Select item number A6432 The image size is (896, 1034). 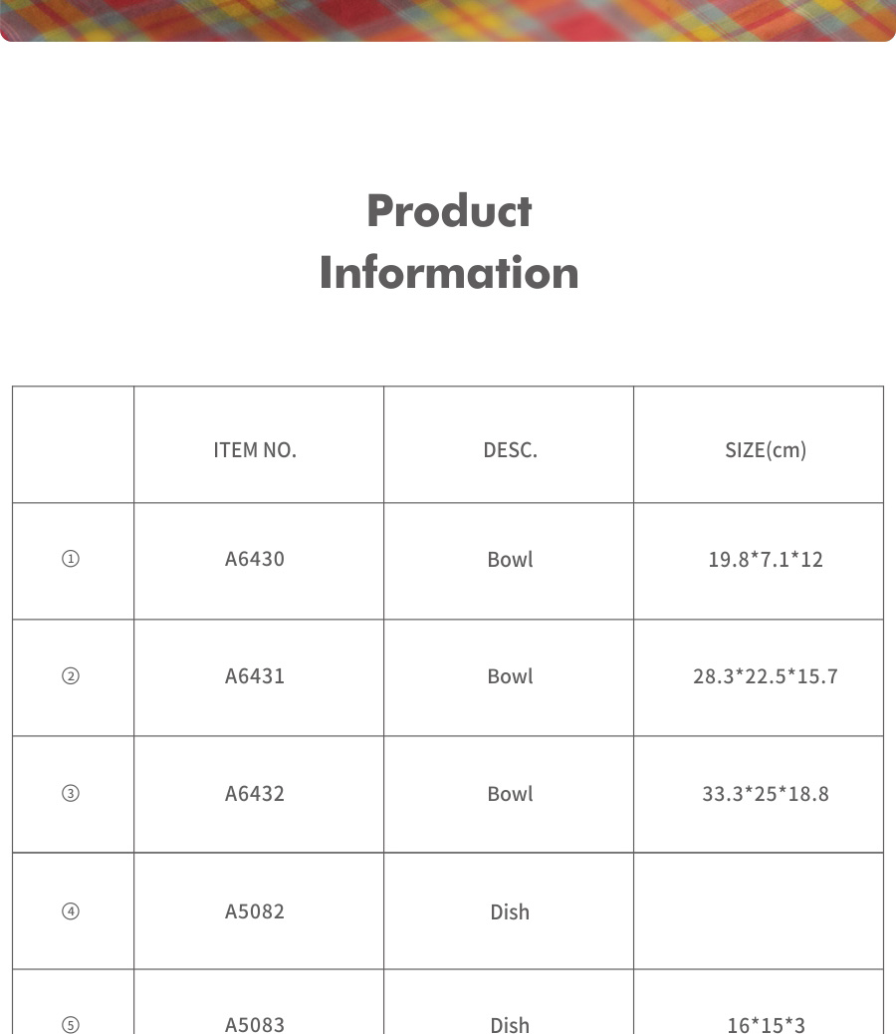coord(255,794)
